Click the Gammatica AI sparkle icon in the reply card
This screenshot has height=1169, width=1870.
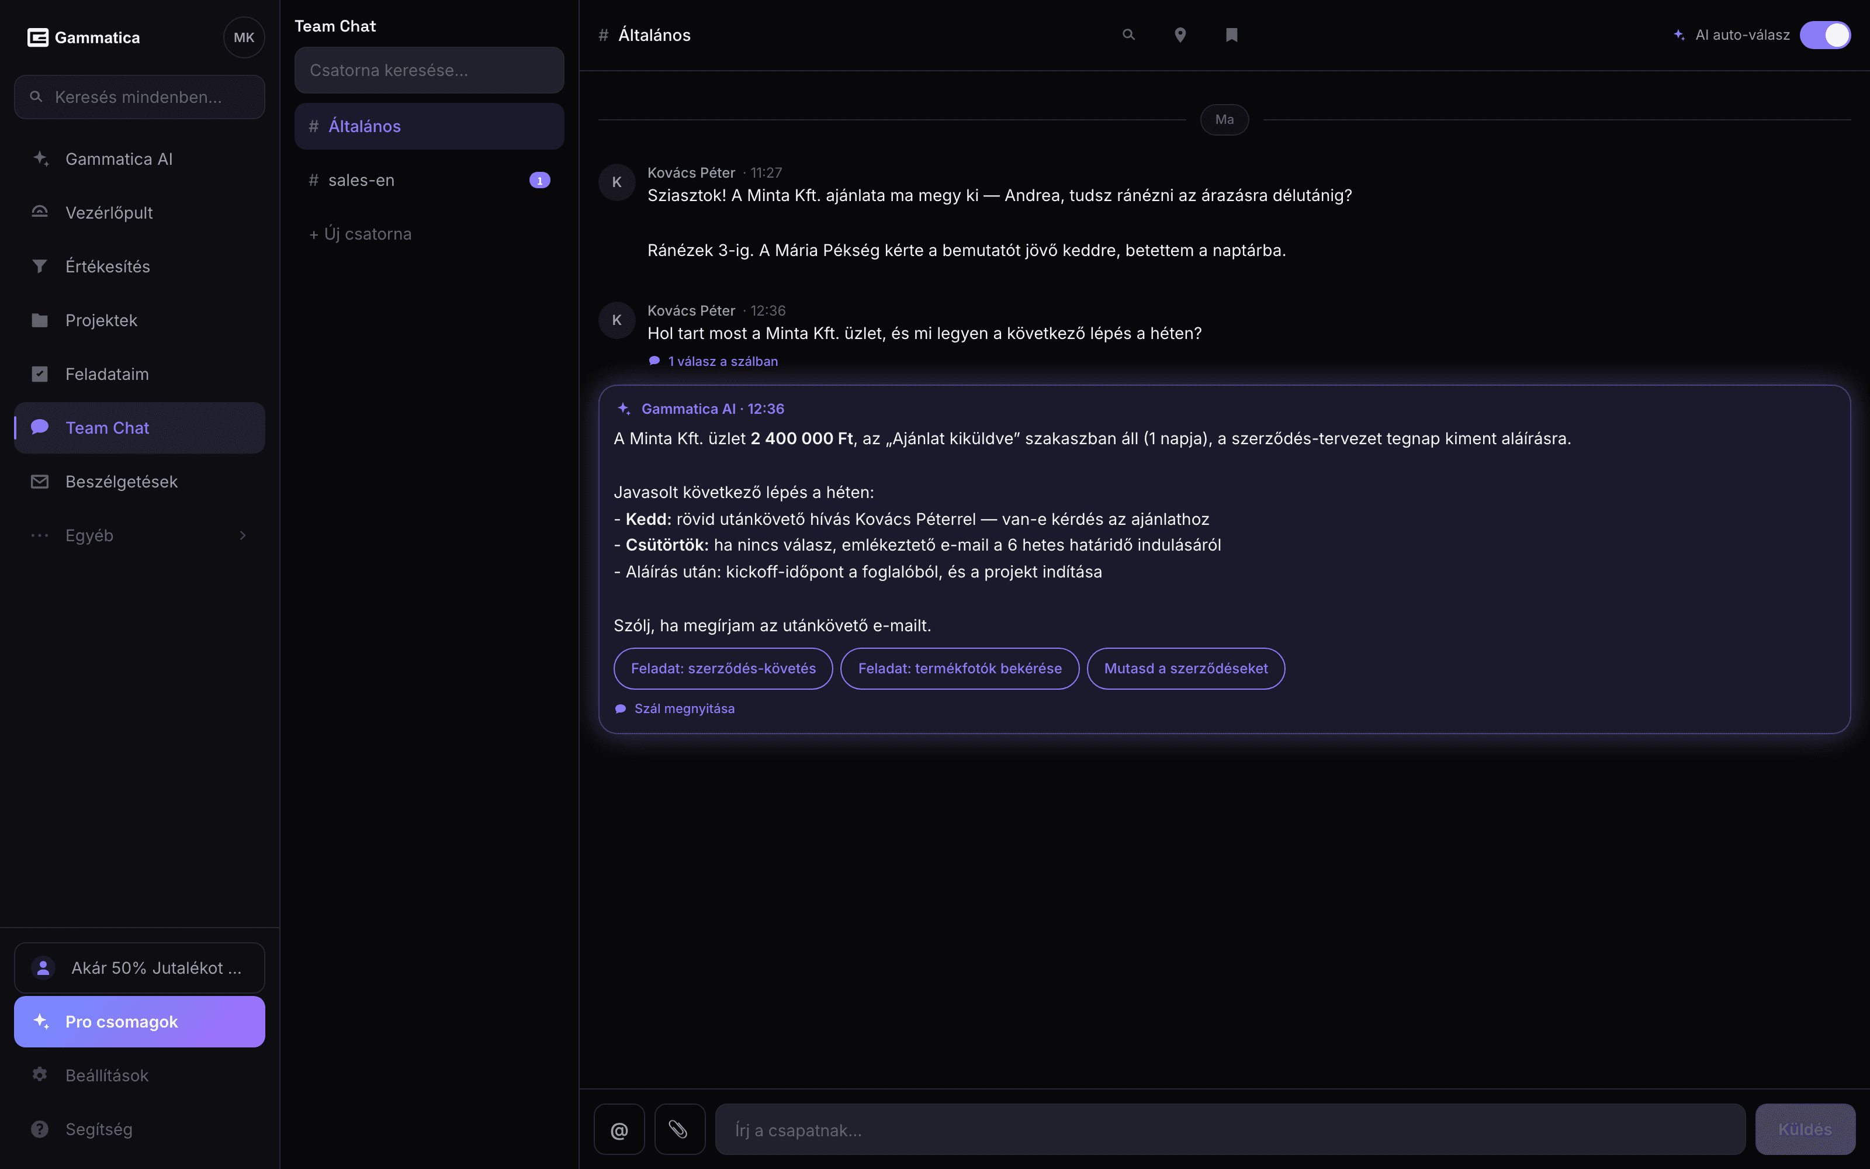[624, 409]
